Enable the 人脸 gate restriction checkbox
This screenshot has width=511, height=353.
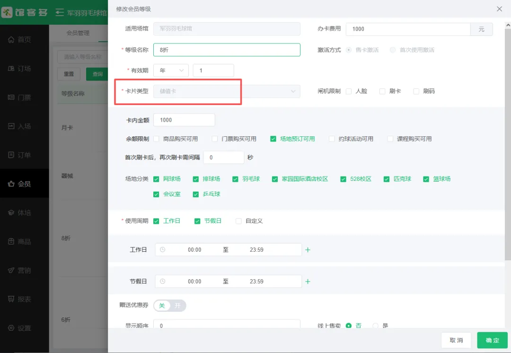[x=349, y=91]
